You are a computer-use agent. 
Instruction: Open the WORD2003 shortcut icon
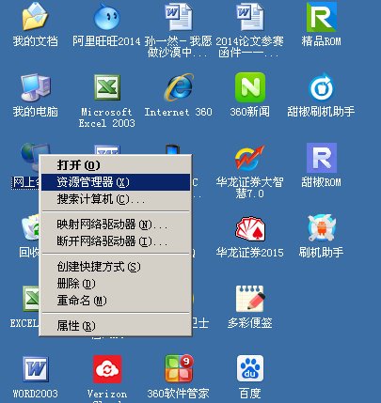point(36,369)
